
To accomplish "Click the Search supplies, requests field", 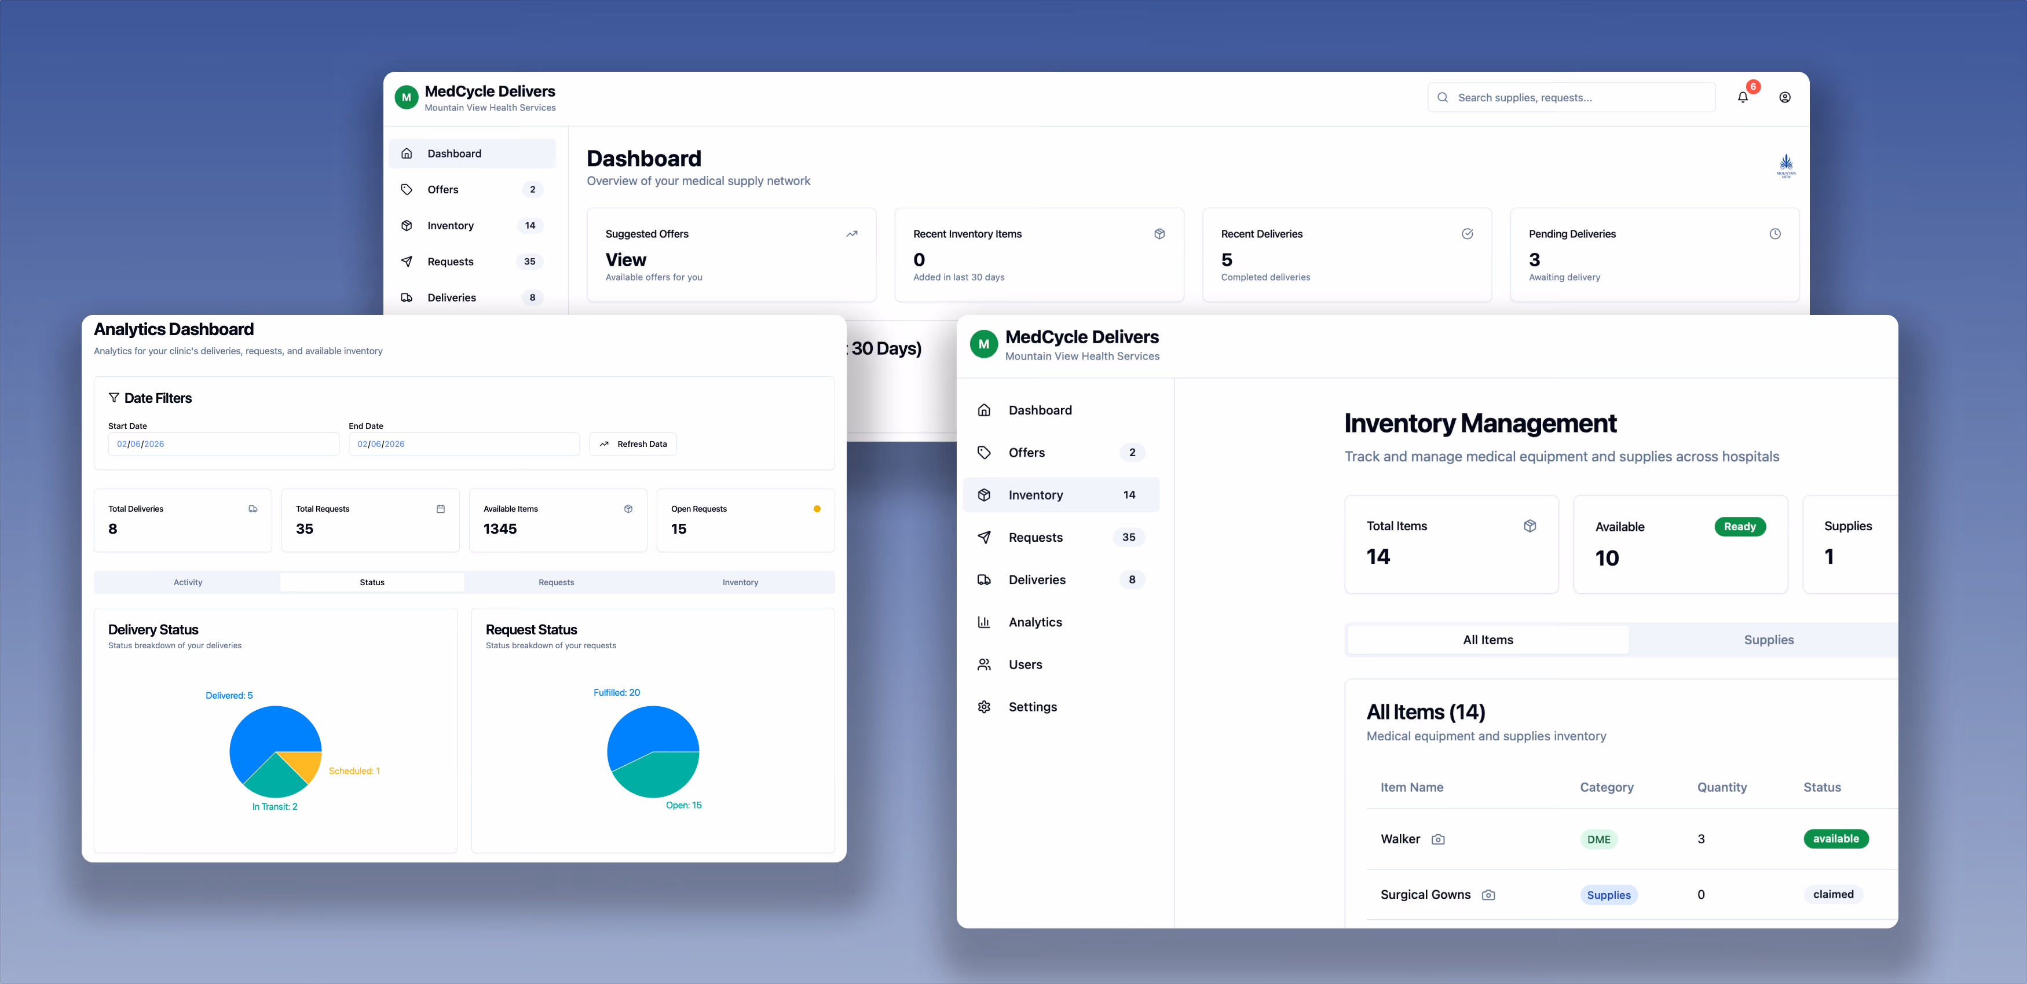I will point(1571,98).
